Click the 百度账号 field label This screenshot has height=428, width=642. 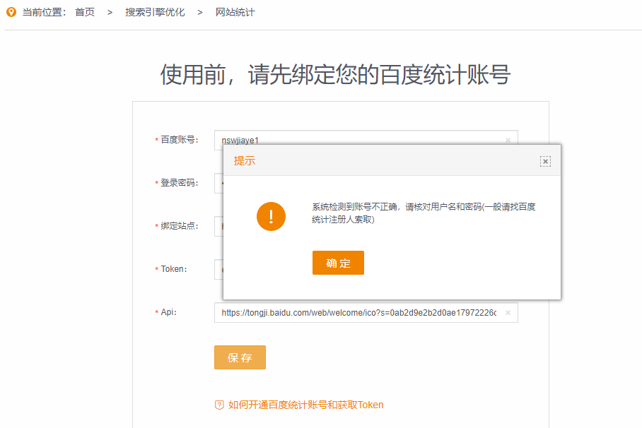[x=180, y=140]
